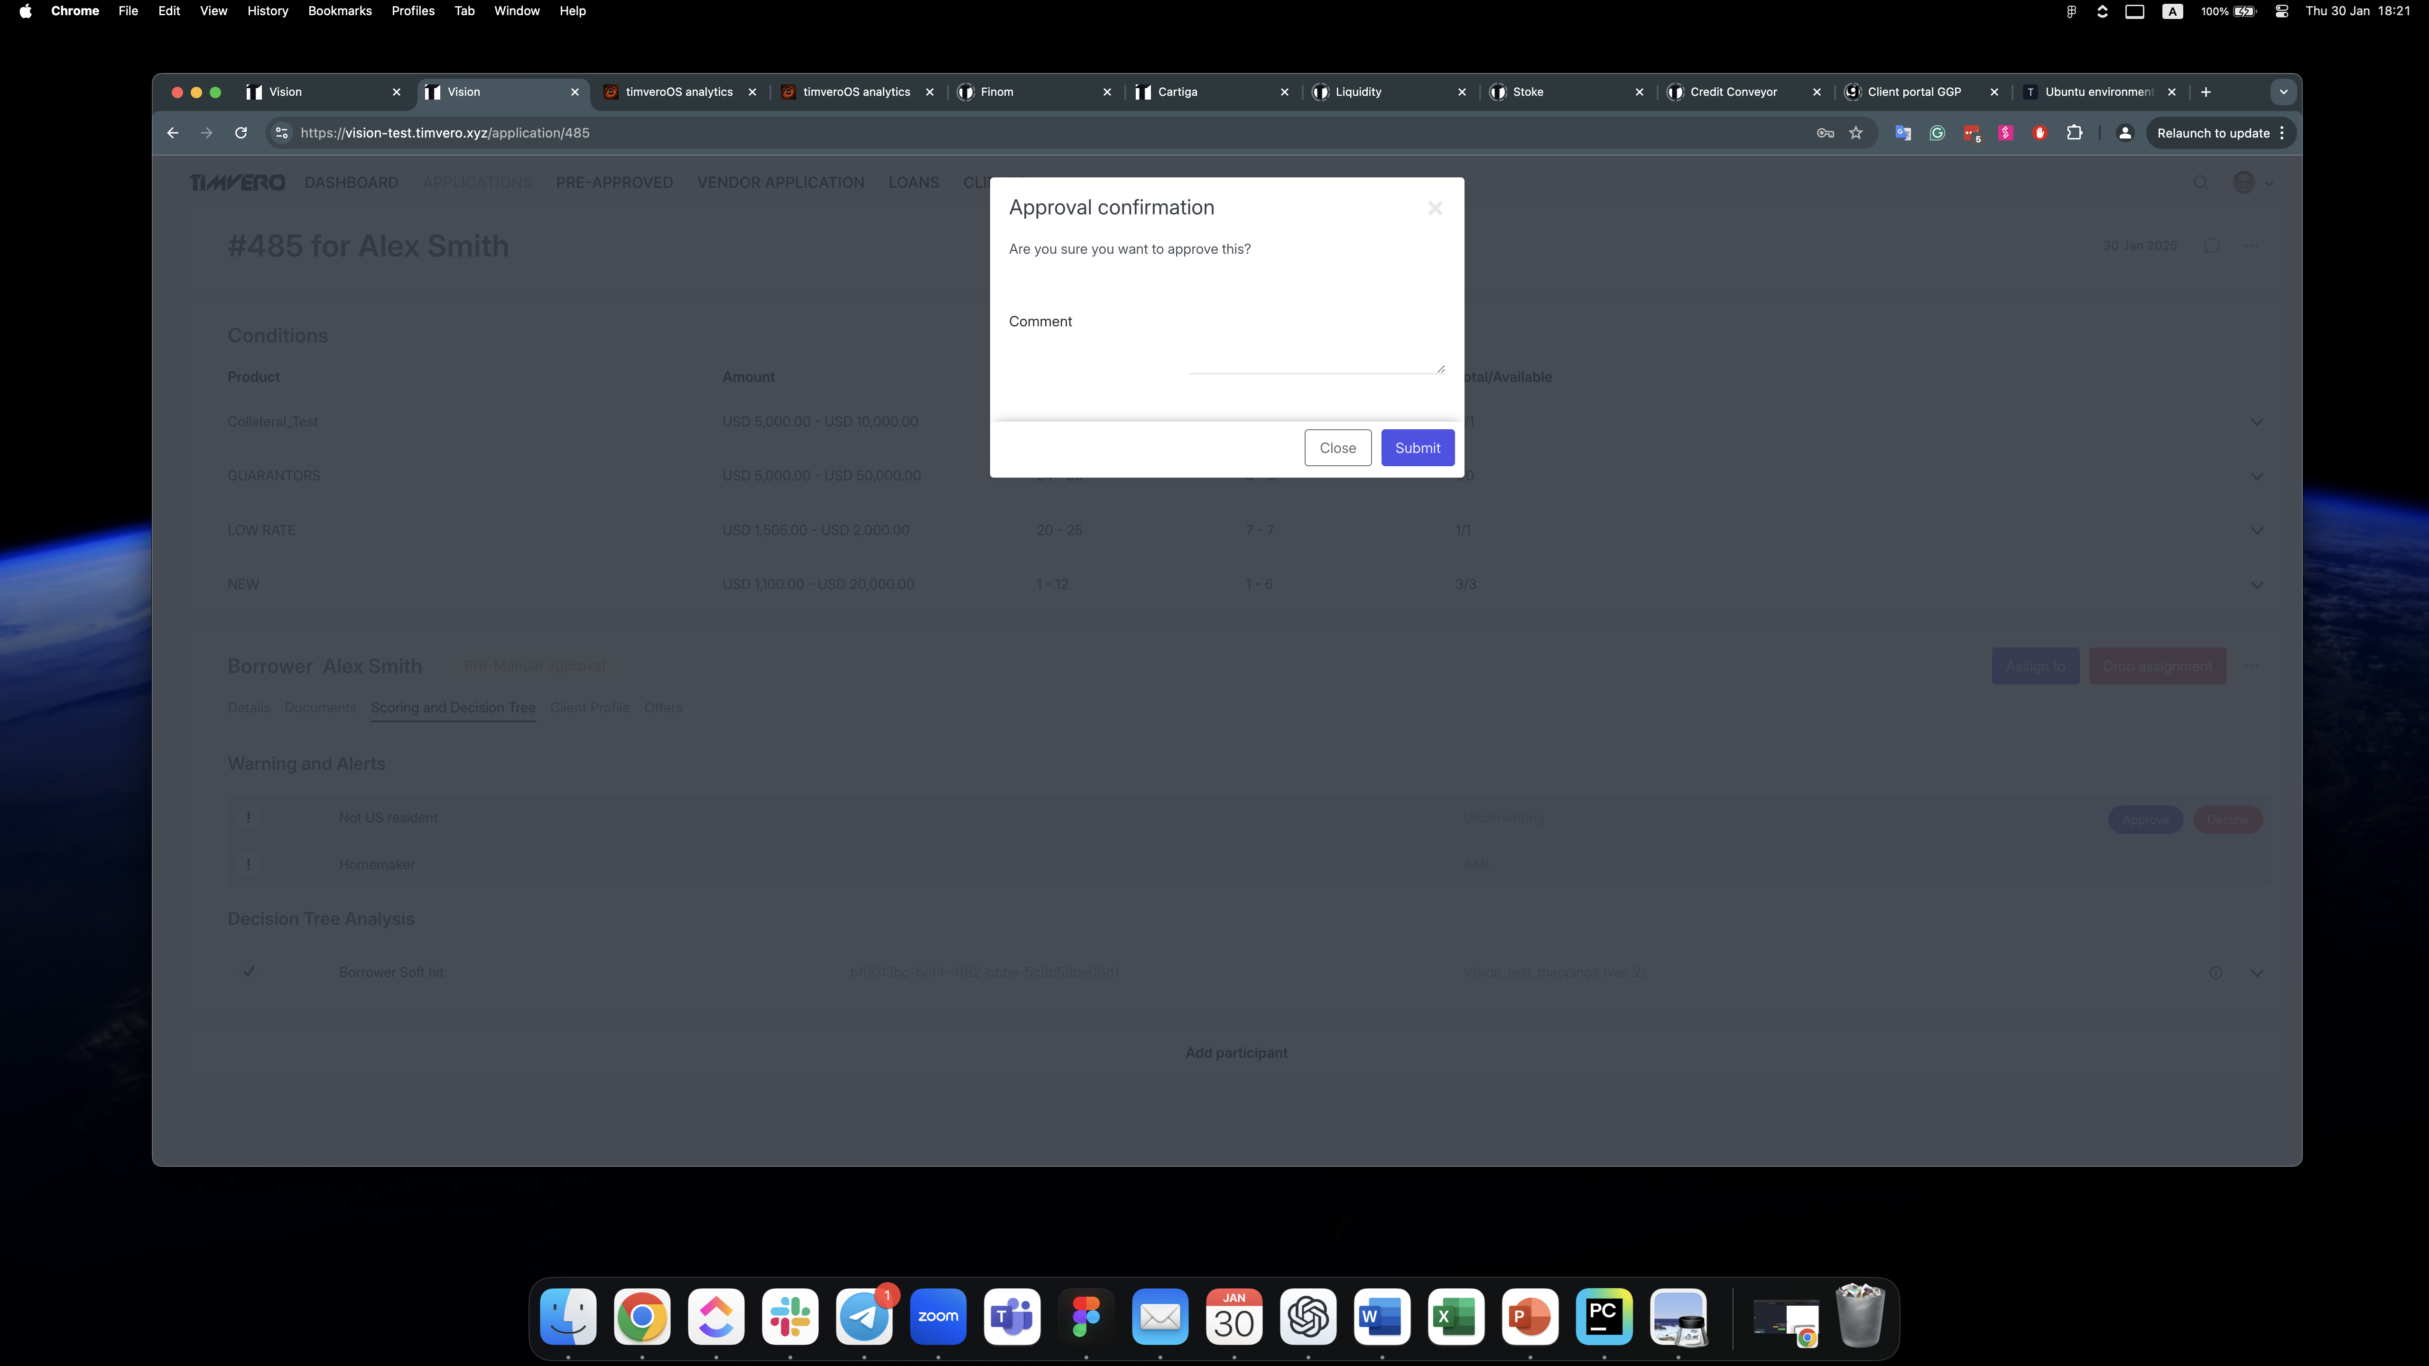Close the approval confirmation dialog
Image resolution: width=2429 pixels, height=1366 pixels.
pyautogui.click(x=1337, y=448)
